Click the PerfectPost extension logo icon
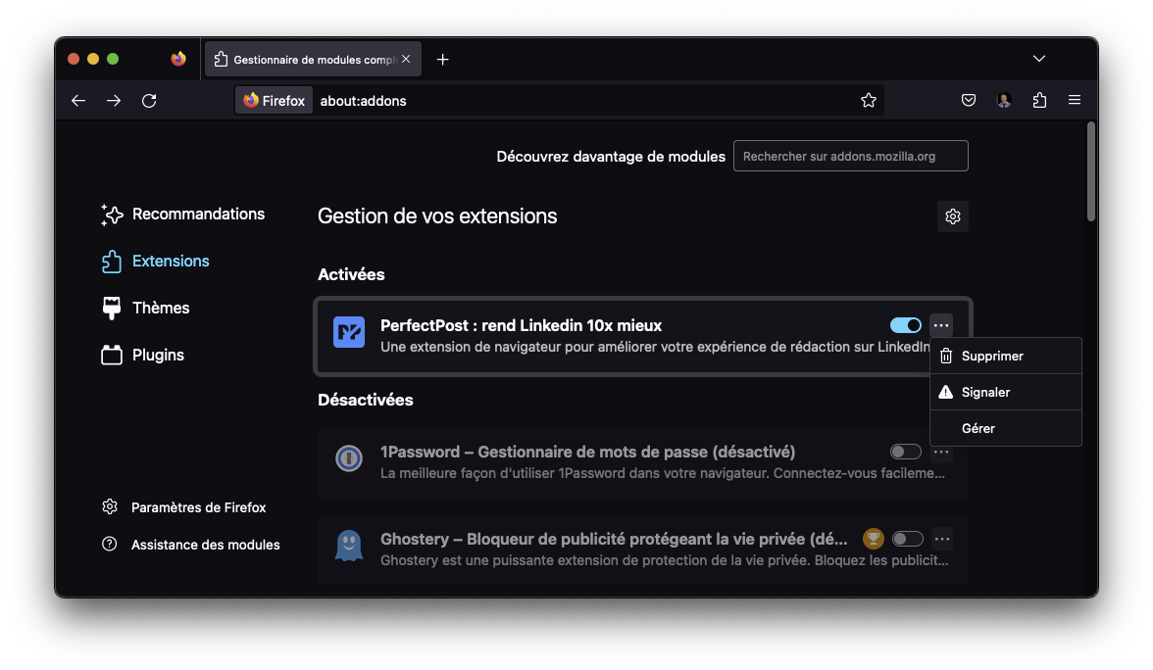The width and height of the screenshot is (1153, 670). [349, 332]
